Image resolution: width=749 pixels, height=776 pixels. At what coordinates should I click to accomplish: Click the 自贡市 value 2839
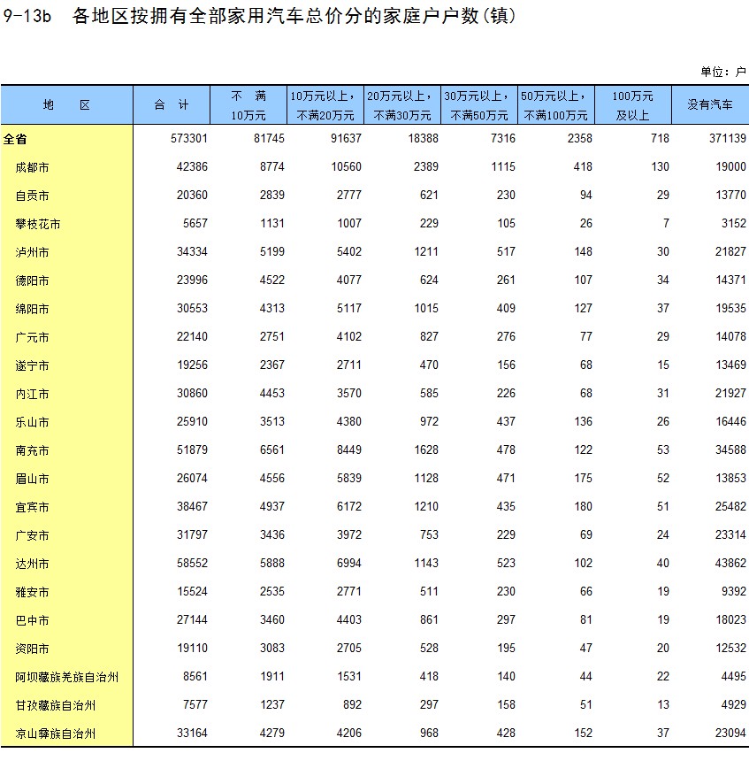(x=272, y=195)
